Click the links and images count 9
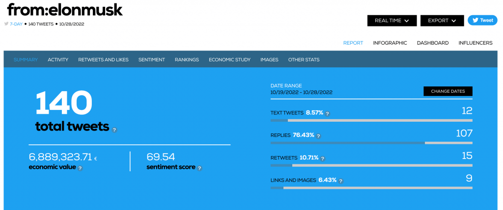 (x=469, y=178)
